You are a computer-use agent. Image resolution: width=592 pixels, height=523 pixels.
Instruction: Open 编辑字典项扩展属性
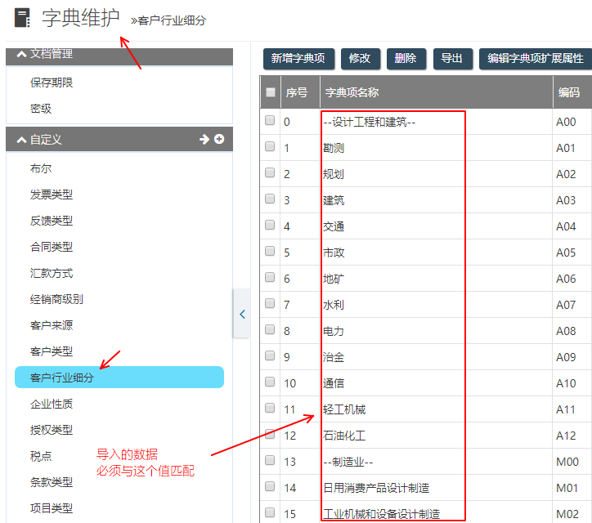click(535, 58)
